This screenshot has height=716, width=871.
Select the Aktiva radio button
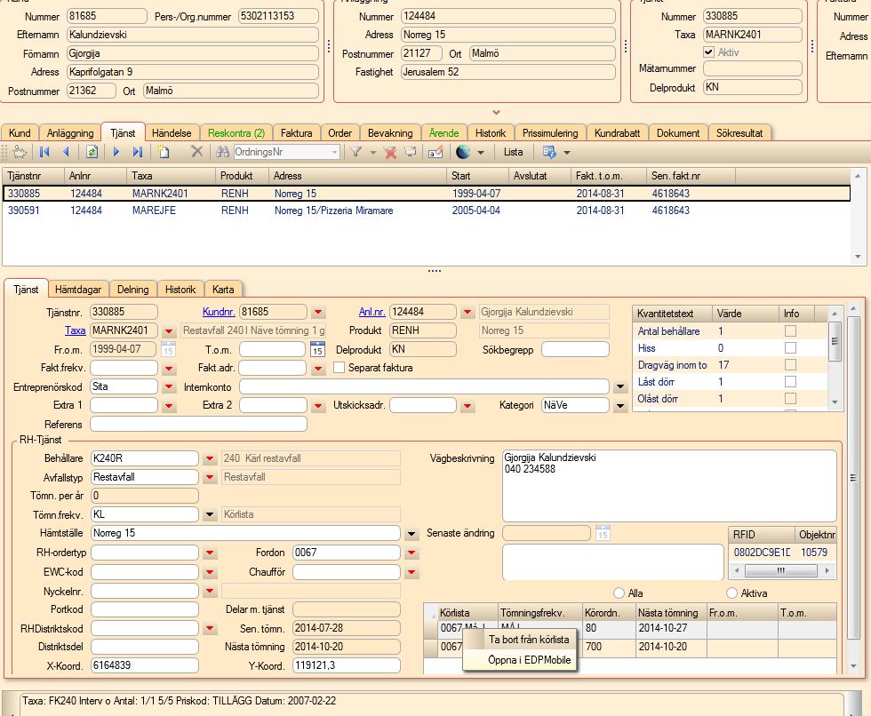(x=732, y=593)
